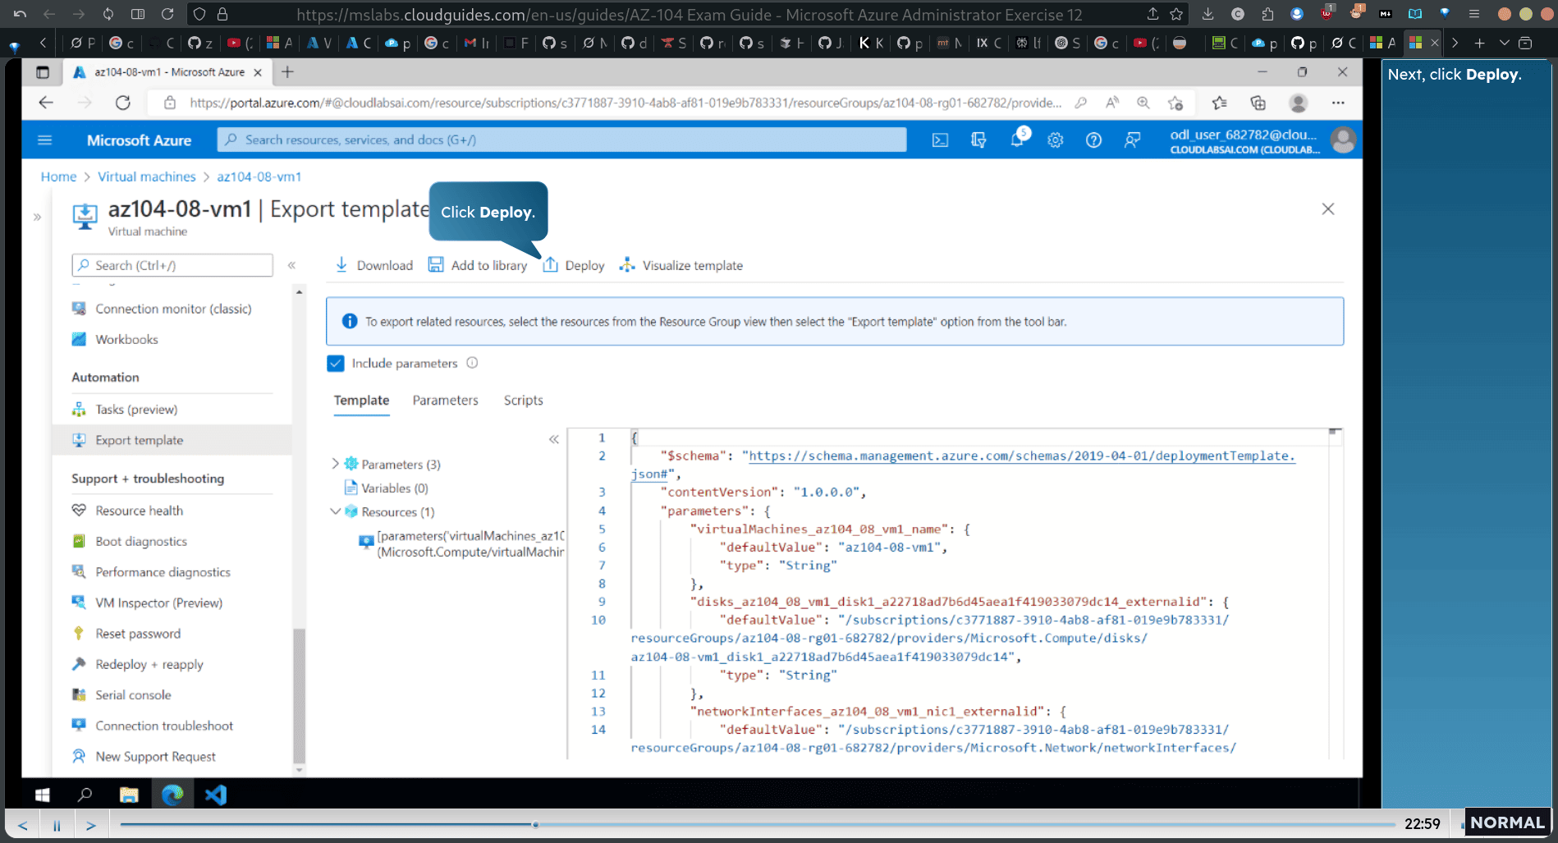Collapse Resources (1) tree node

tap(335, 511)
